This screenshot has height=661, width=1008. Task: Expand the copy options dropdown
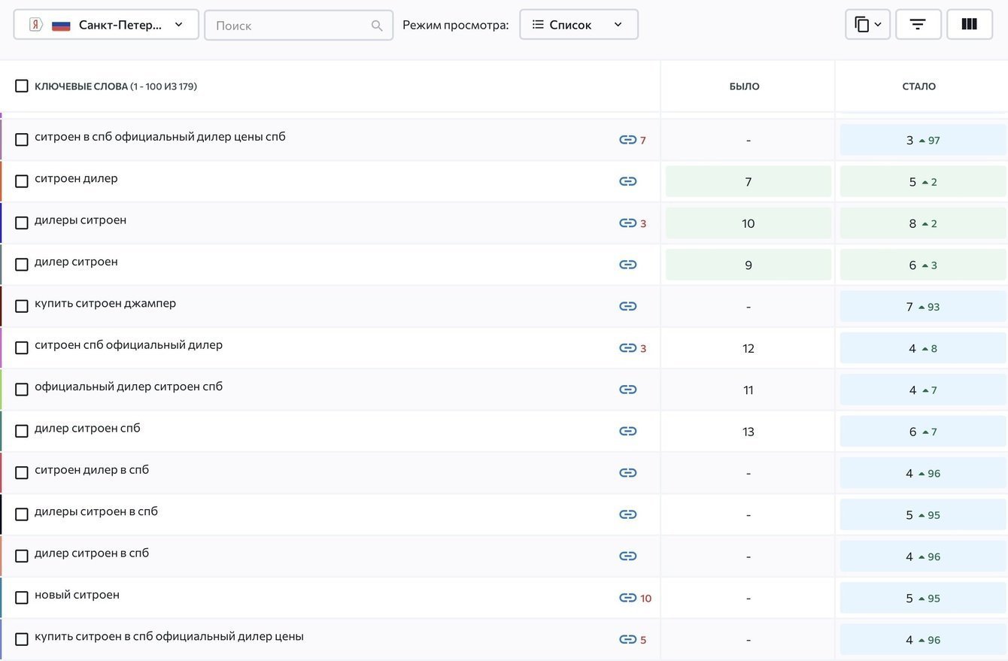(x=867, y=25)
